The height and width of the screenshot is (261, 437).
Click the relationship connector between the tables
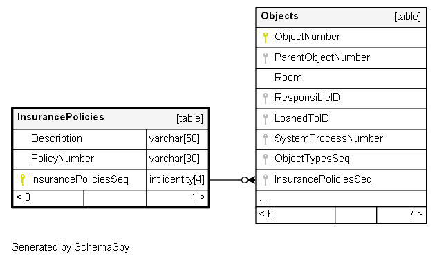[232, 180]
